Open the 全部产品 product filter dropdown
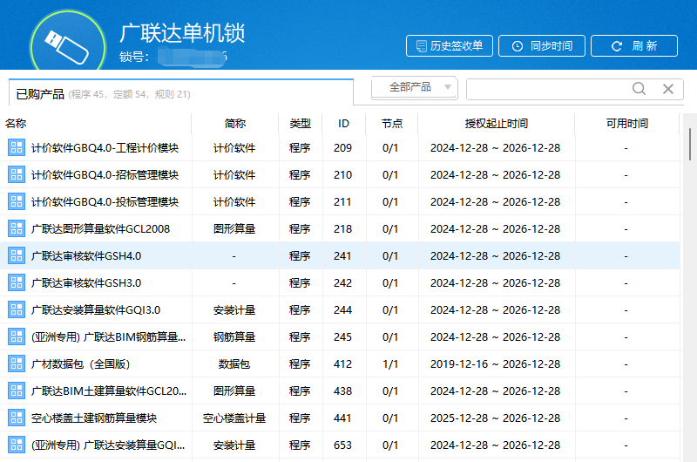Screen dimensions: 697x462 coord(415,87)
